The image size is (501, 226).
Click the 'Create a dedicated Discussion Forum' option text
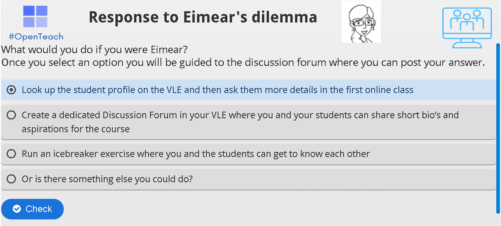tap(240, 115)
